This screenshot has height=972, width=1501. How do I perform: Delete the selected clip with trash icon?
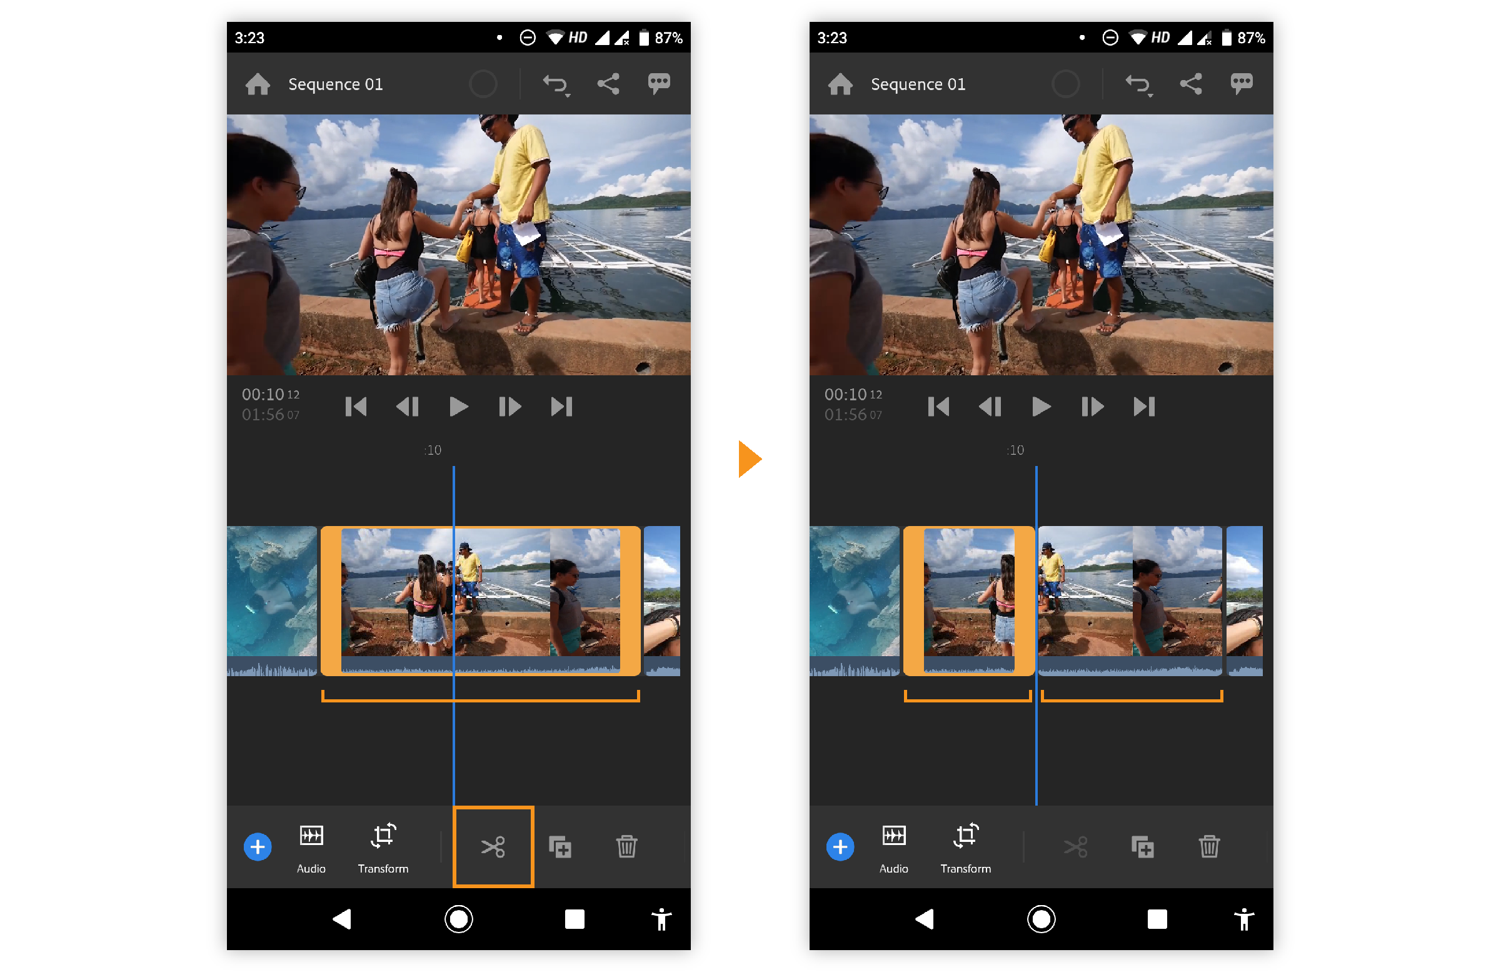coord(628,847)
